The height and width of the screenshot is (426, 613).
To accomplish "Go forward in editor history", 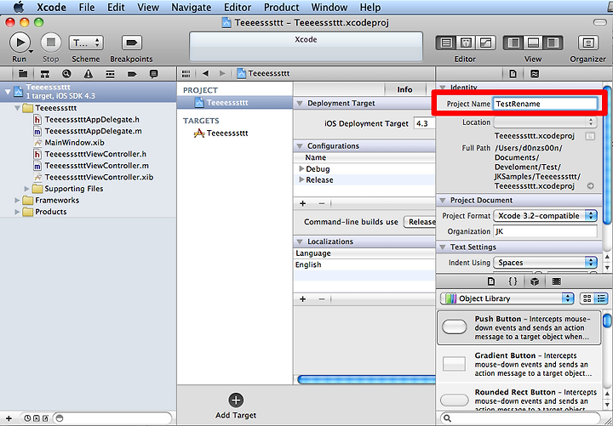I will click(x=222, y=73).
